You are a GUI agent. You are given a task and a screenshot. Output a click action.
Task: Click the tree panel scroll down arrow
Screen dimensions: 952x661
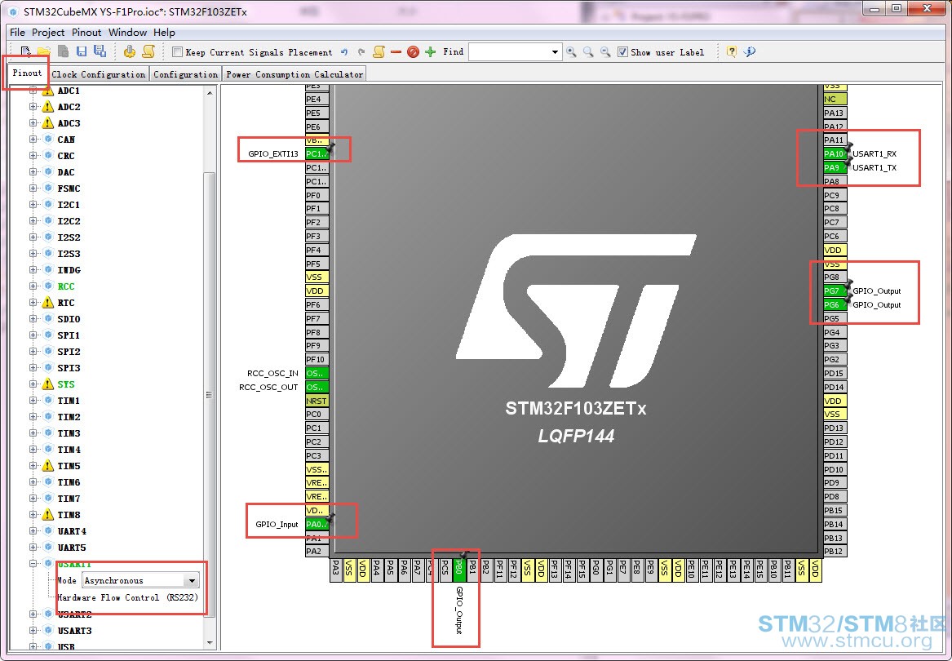coord(210,643)
